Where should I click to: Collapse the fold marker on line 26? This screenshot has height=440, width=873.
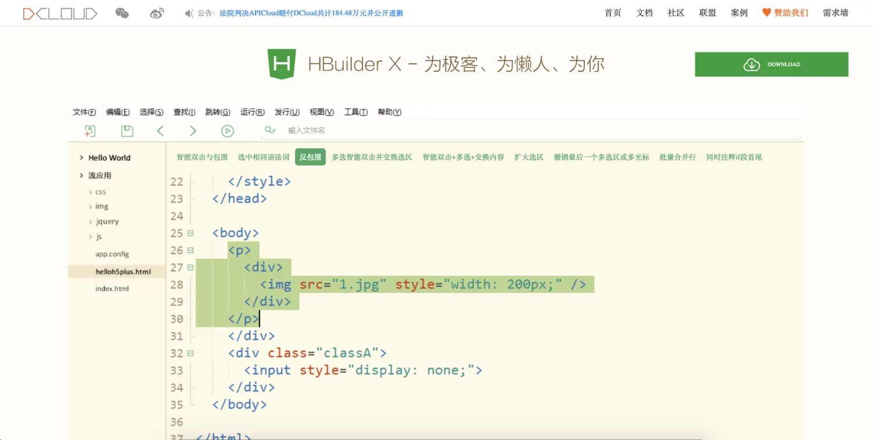tap(190, 251)
